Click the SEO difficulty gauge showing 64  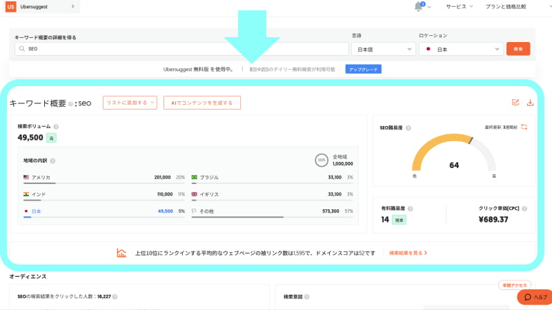pos(454,153)
